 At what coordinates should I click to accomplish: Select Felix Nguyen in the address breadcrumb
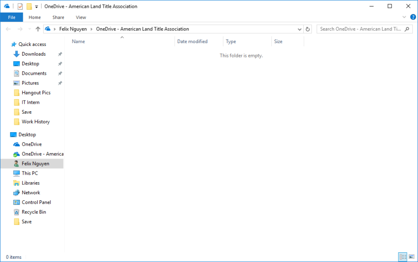point(73,29)
